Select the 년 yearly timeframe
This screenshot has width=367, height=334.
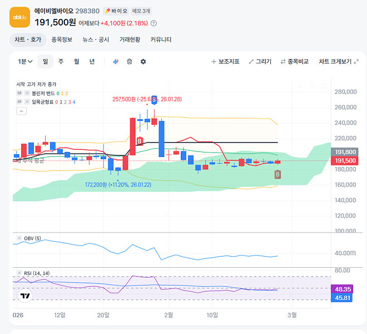(x=92, y=62)
